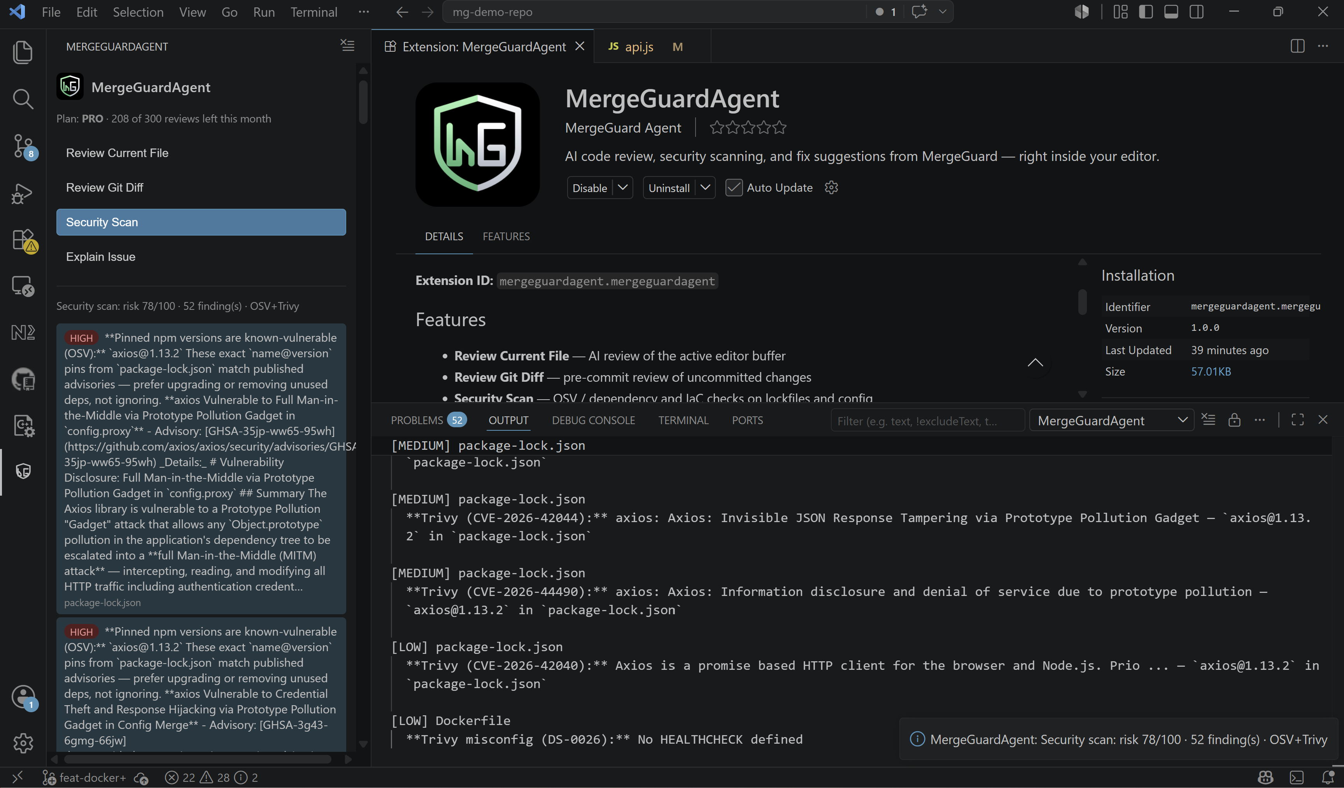This screenshot has height=788, width=1344.
Task: Go forward with the navigation arrow
Action: 428,12
